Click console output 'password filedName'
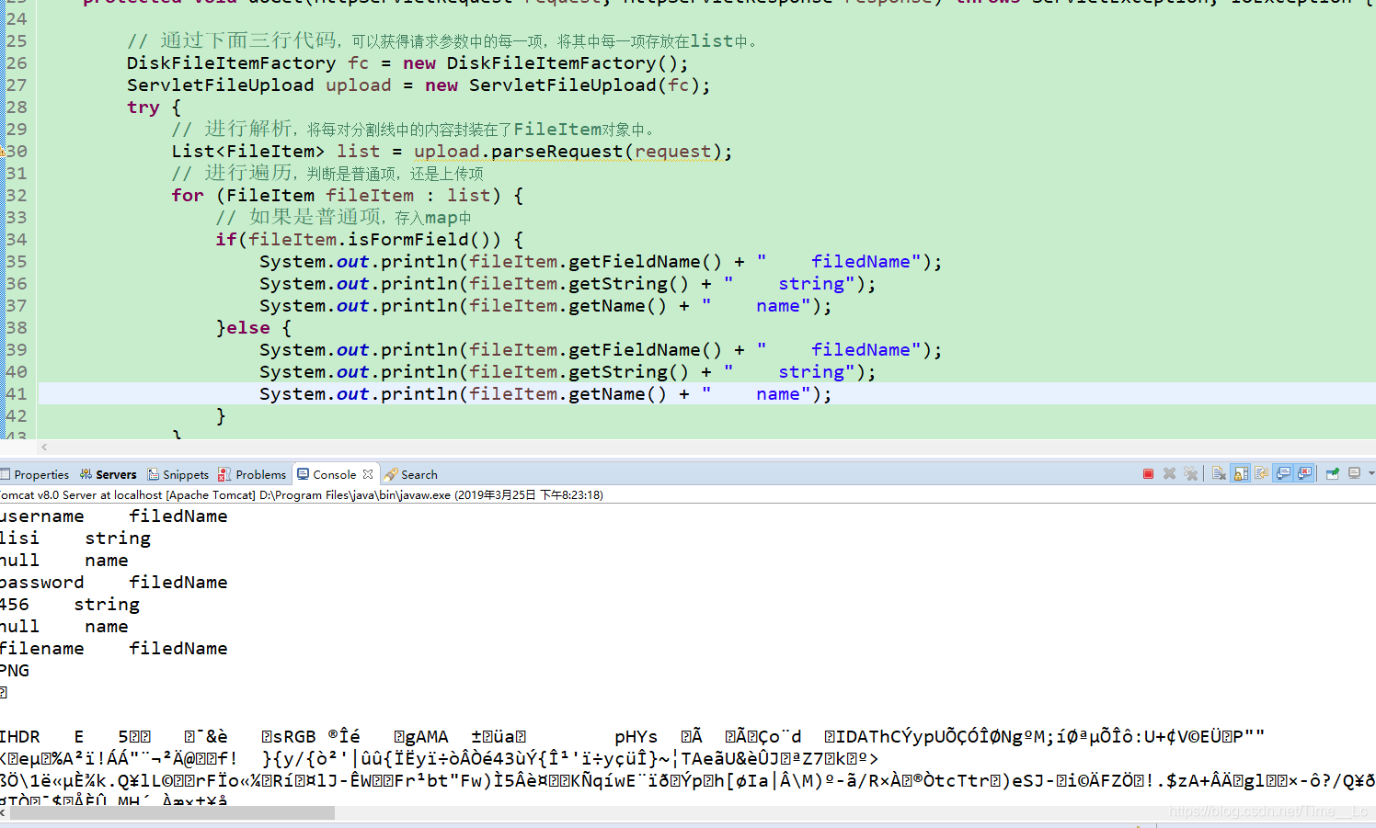The image size is (1376, 828). pos(113,583)
